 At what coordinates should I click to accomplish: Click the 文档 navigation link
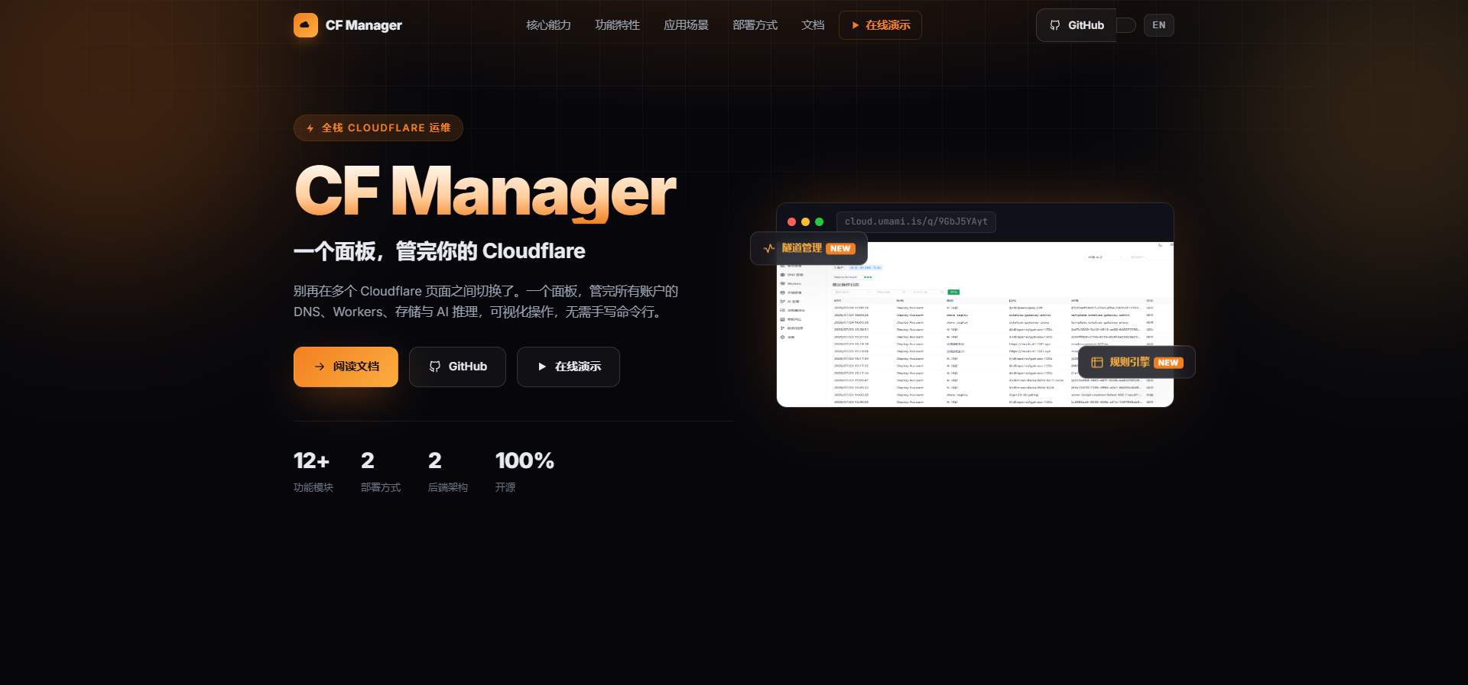[813, 25]
